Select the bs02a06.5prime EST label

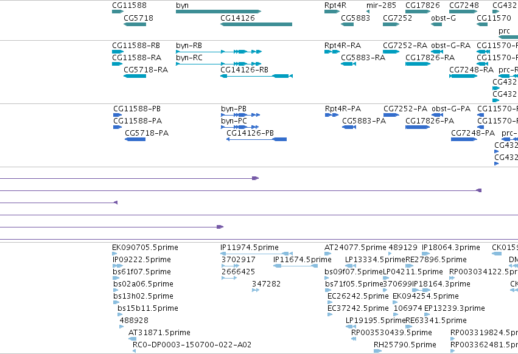(143, 284)
